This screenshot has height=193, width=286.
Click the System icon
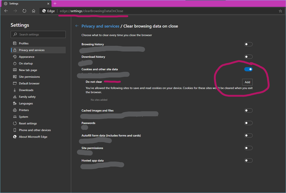click(x=15, y=117)
